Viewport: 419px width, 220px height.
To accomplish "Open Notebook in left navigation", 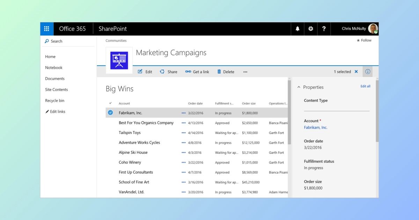I will pos(54,68).
